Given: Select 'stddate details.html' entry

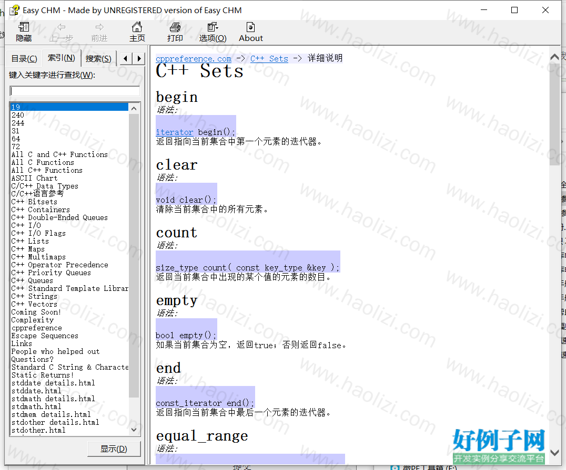Looking at the screenshot, I should 54,383.
